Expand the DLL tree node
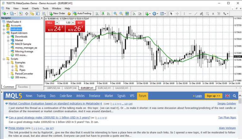Screen dimensions: 242x139 click(x=13, y=67)
